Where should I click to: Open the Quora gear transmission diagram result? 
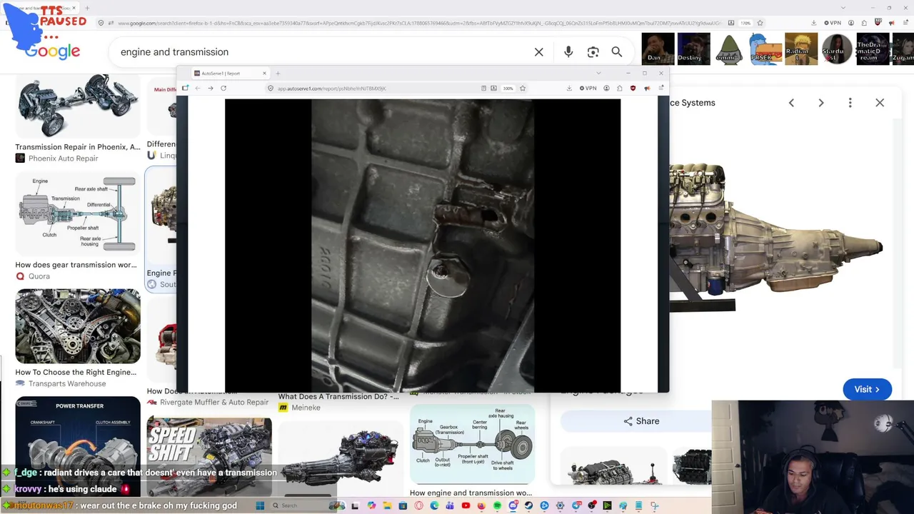78,214
